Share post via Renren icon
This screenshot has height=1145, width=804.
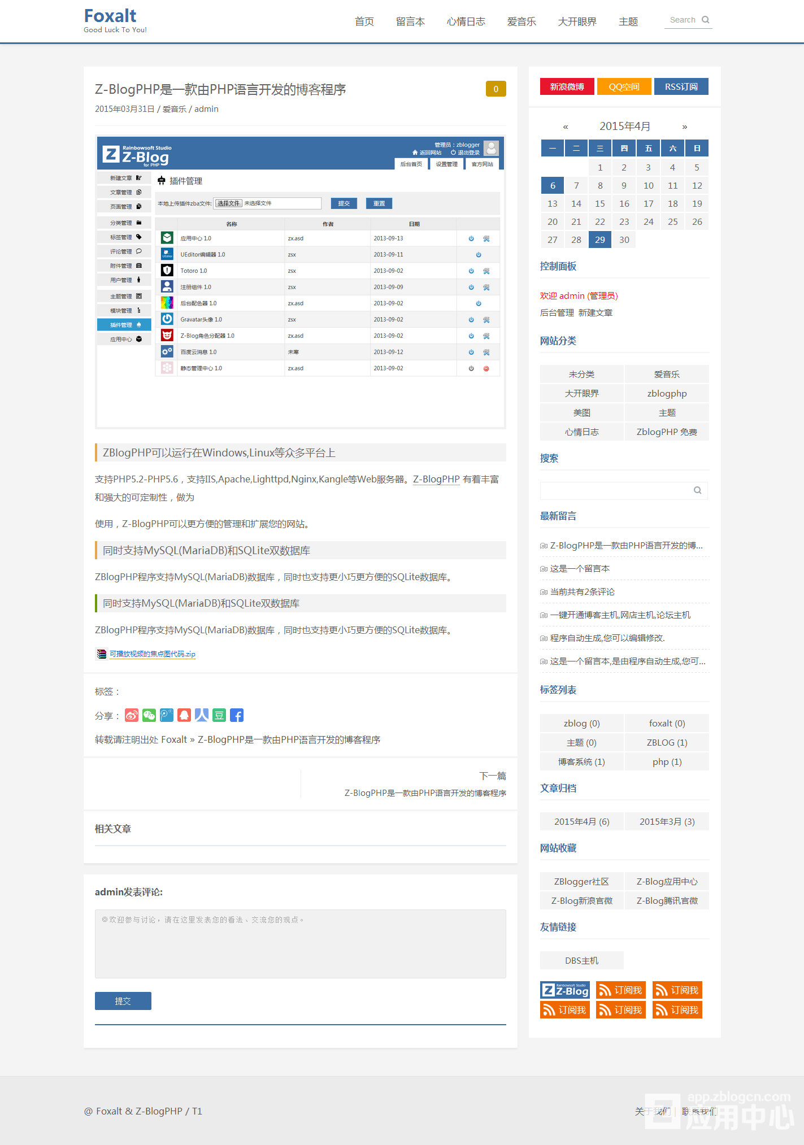click(x=202, y=715)
